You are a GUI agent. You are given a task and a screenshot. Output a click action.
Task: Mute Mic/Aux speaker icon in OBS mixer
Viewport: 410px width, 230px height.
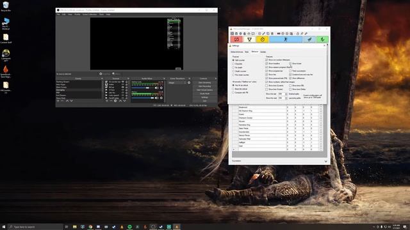(x=156, y=98)
